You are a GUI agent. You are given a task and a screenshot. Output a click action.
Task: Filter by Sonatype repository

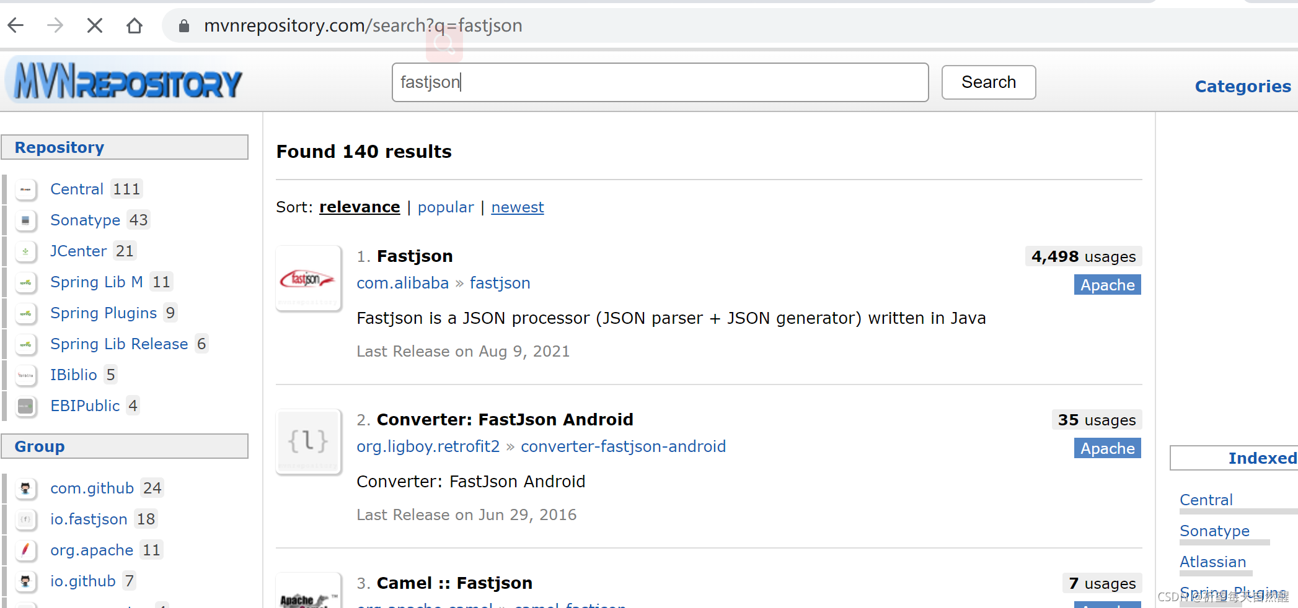[85, 220]
